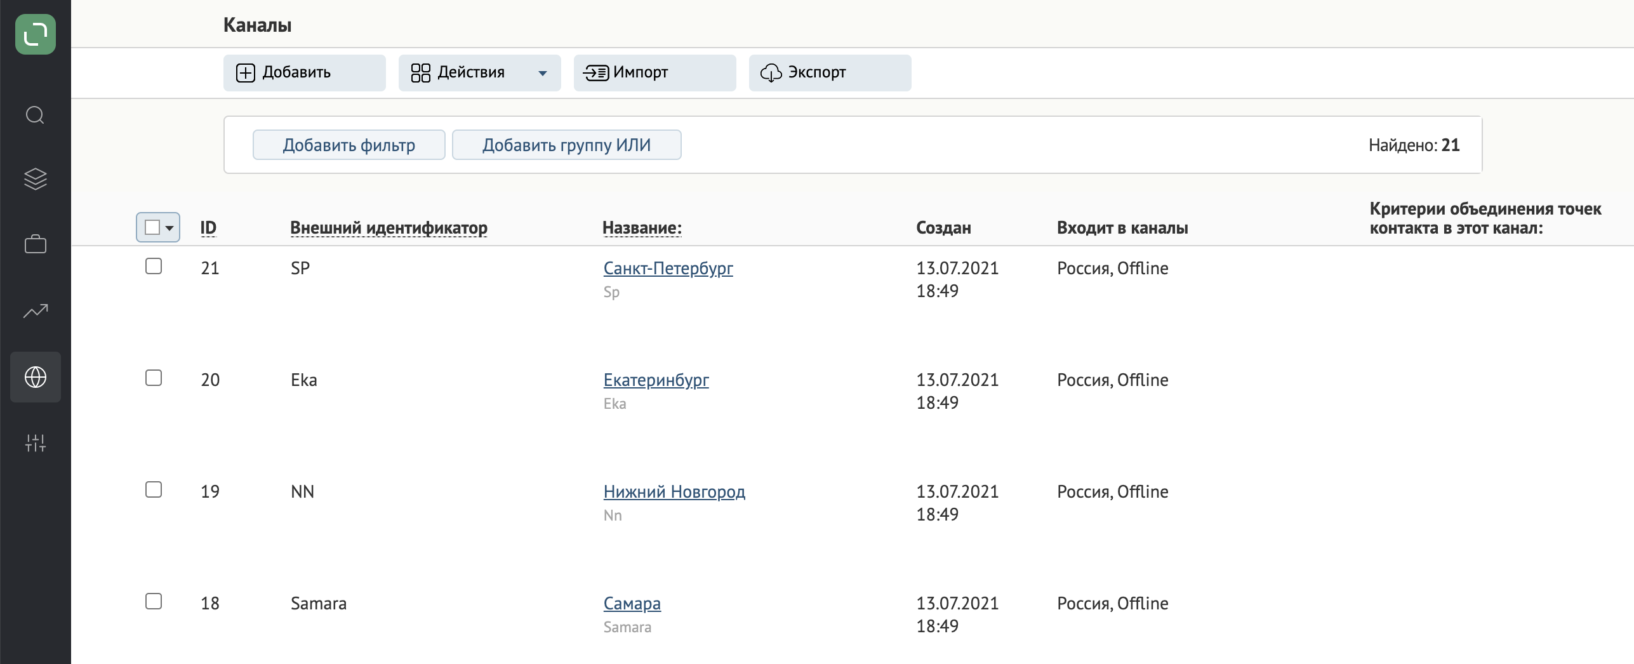The height and width of the screenshot is (664, 1634).
Task: Open the Действия dropdown menu
Action: [480, 73]
